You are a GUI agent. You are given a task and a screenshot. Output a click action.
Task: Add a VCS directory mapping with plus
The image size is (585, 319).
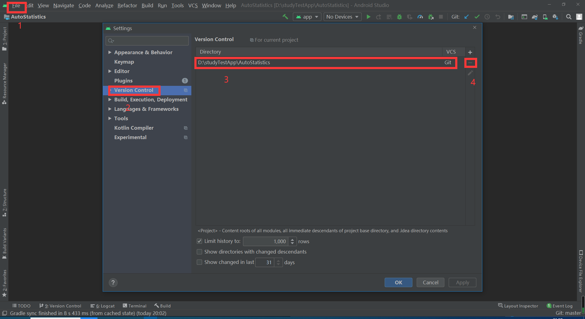click(470, 52)
